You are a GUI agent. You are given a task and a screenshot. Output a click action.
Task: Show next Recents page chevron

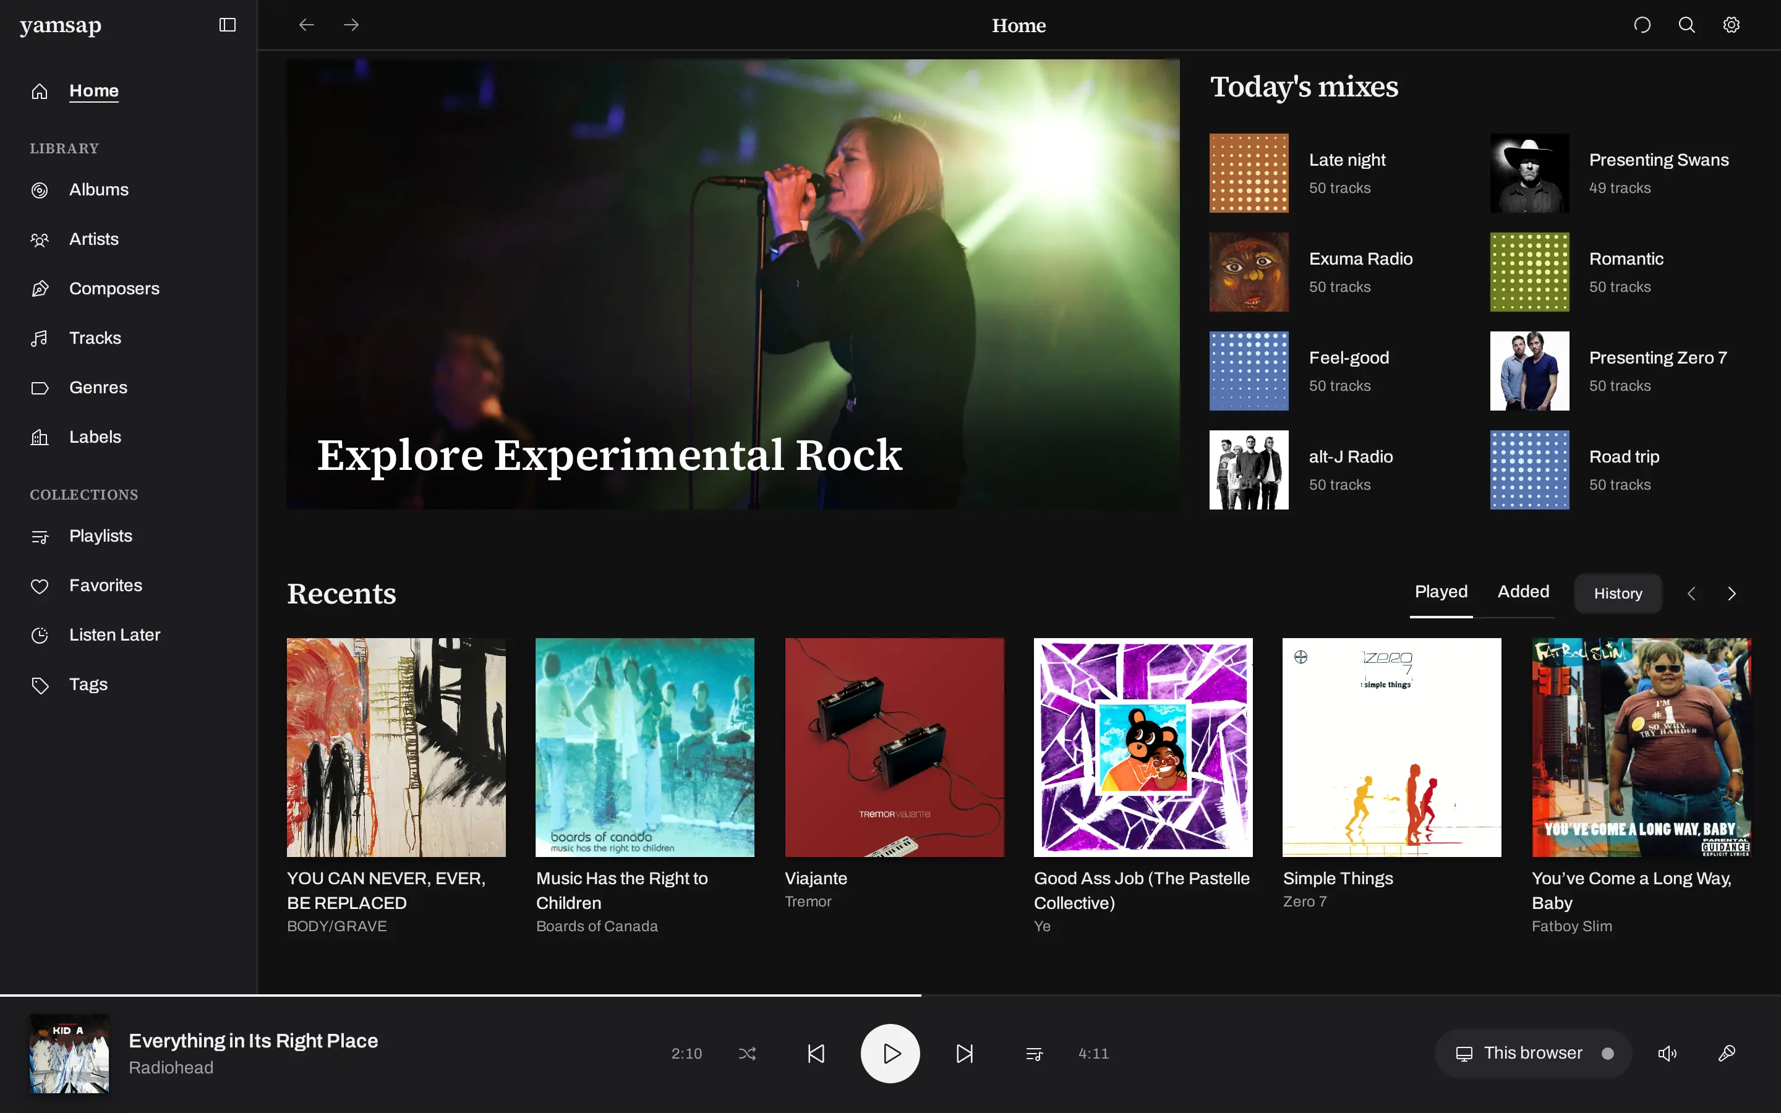coord(1732,594)
